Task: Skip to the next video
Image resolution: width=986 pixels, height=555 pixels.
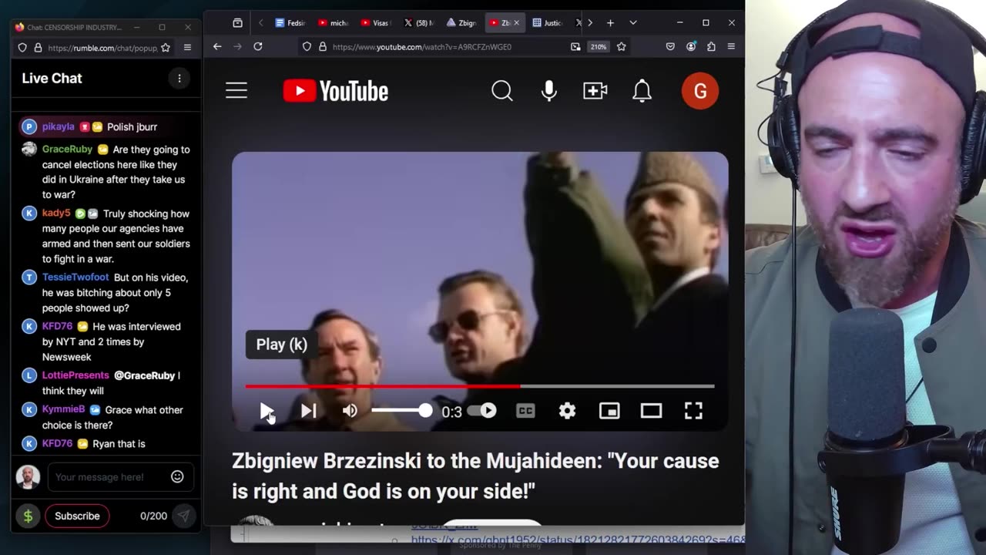Action: point(308,411)
